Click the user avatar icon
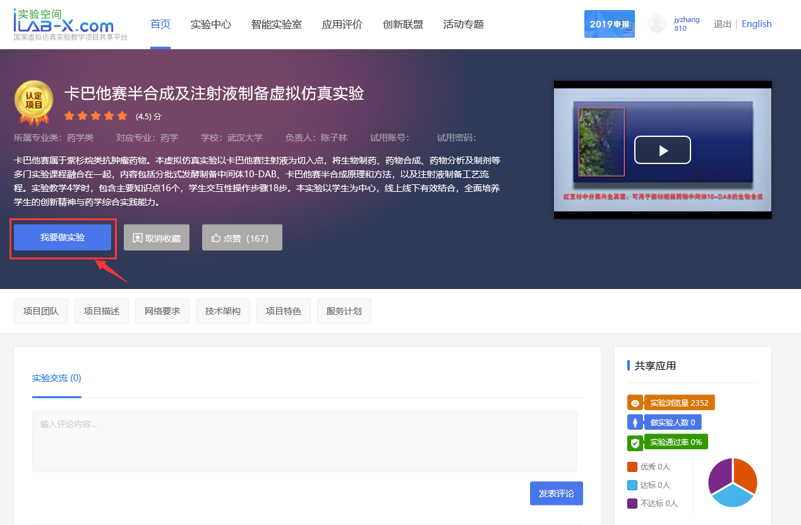The width and height of the screenshot is (801, 525). (657, 24)
